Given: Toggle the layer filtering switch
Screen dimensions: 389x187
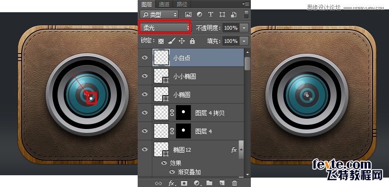Looking at the screenshot, I should pyautogui.click(x=246, y=14).
